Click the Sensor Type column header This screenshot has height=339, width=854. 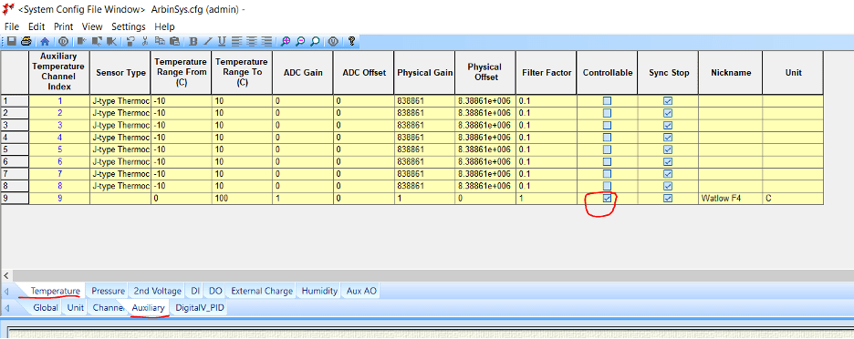pyautogui.click(x=120, y=73)
